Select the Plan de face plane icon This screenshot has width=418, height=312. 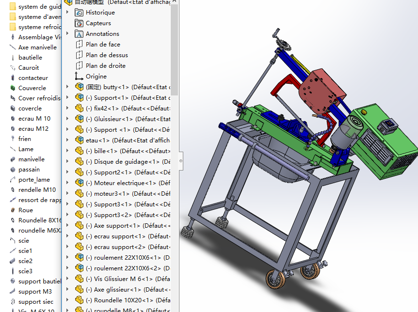(x=79, y=44)
